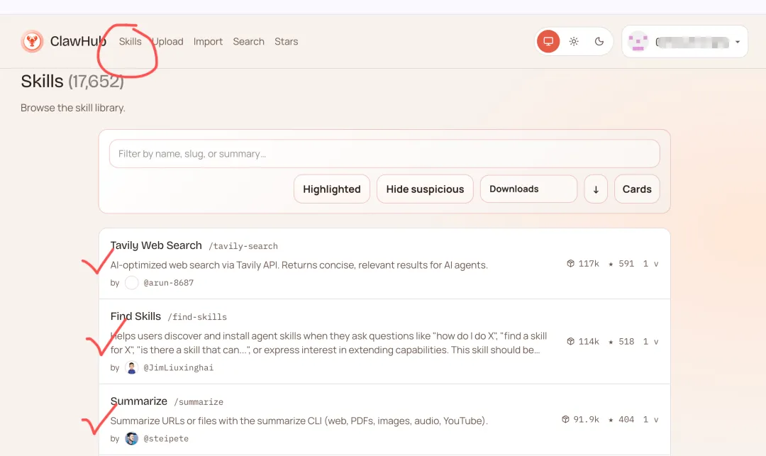
Task: Click the /tavily-search slug
Action: coord(243,246)
